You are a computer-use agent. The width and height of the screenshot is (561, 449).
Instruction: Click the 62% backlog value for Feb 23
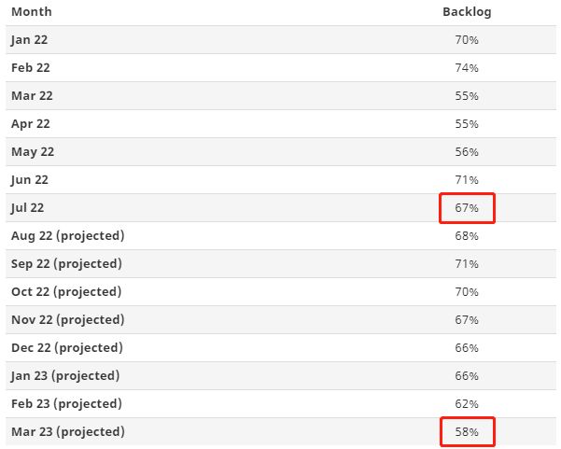pos(467,404)
